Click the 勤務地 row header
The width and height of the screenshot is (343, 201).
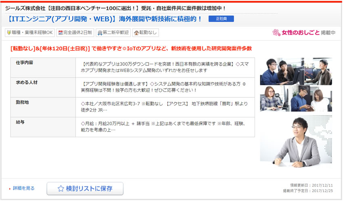(x=43, y=107)
